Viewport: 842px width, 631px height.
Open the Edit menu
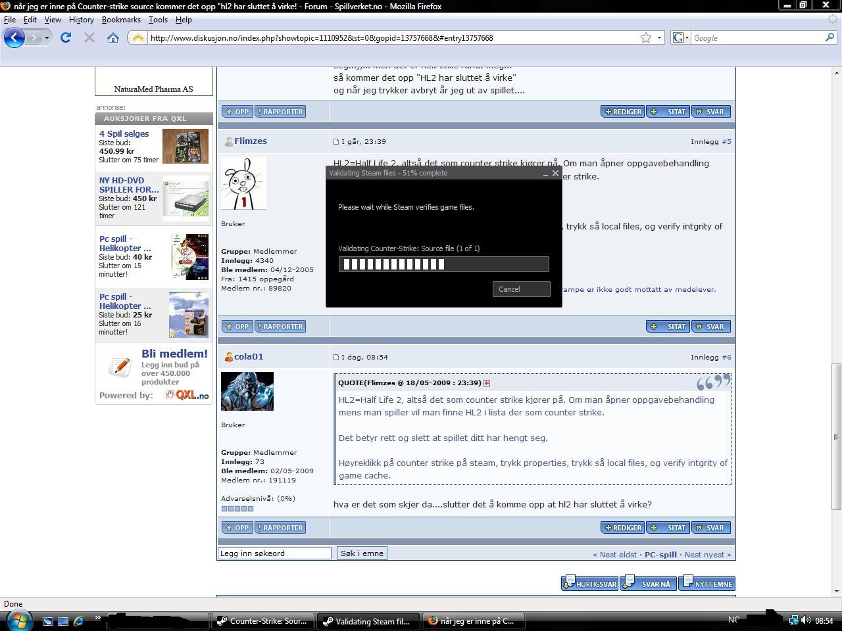click(x=30, y=20)
